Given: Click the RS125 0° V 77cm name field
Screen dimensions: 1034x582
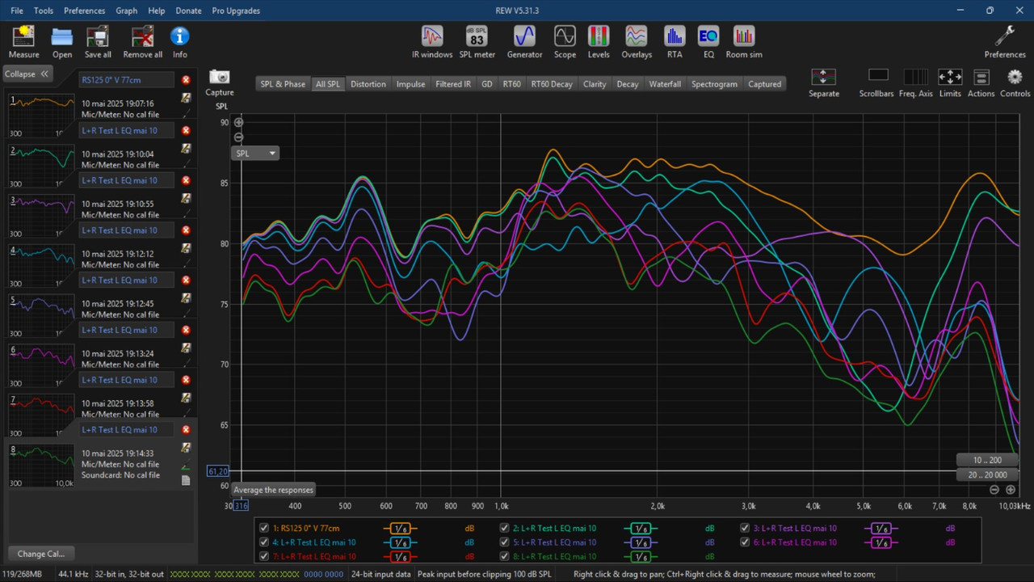Looking at the screenshot, I should tap(126, 80).
